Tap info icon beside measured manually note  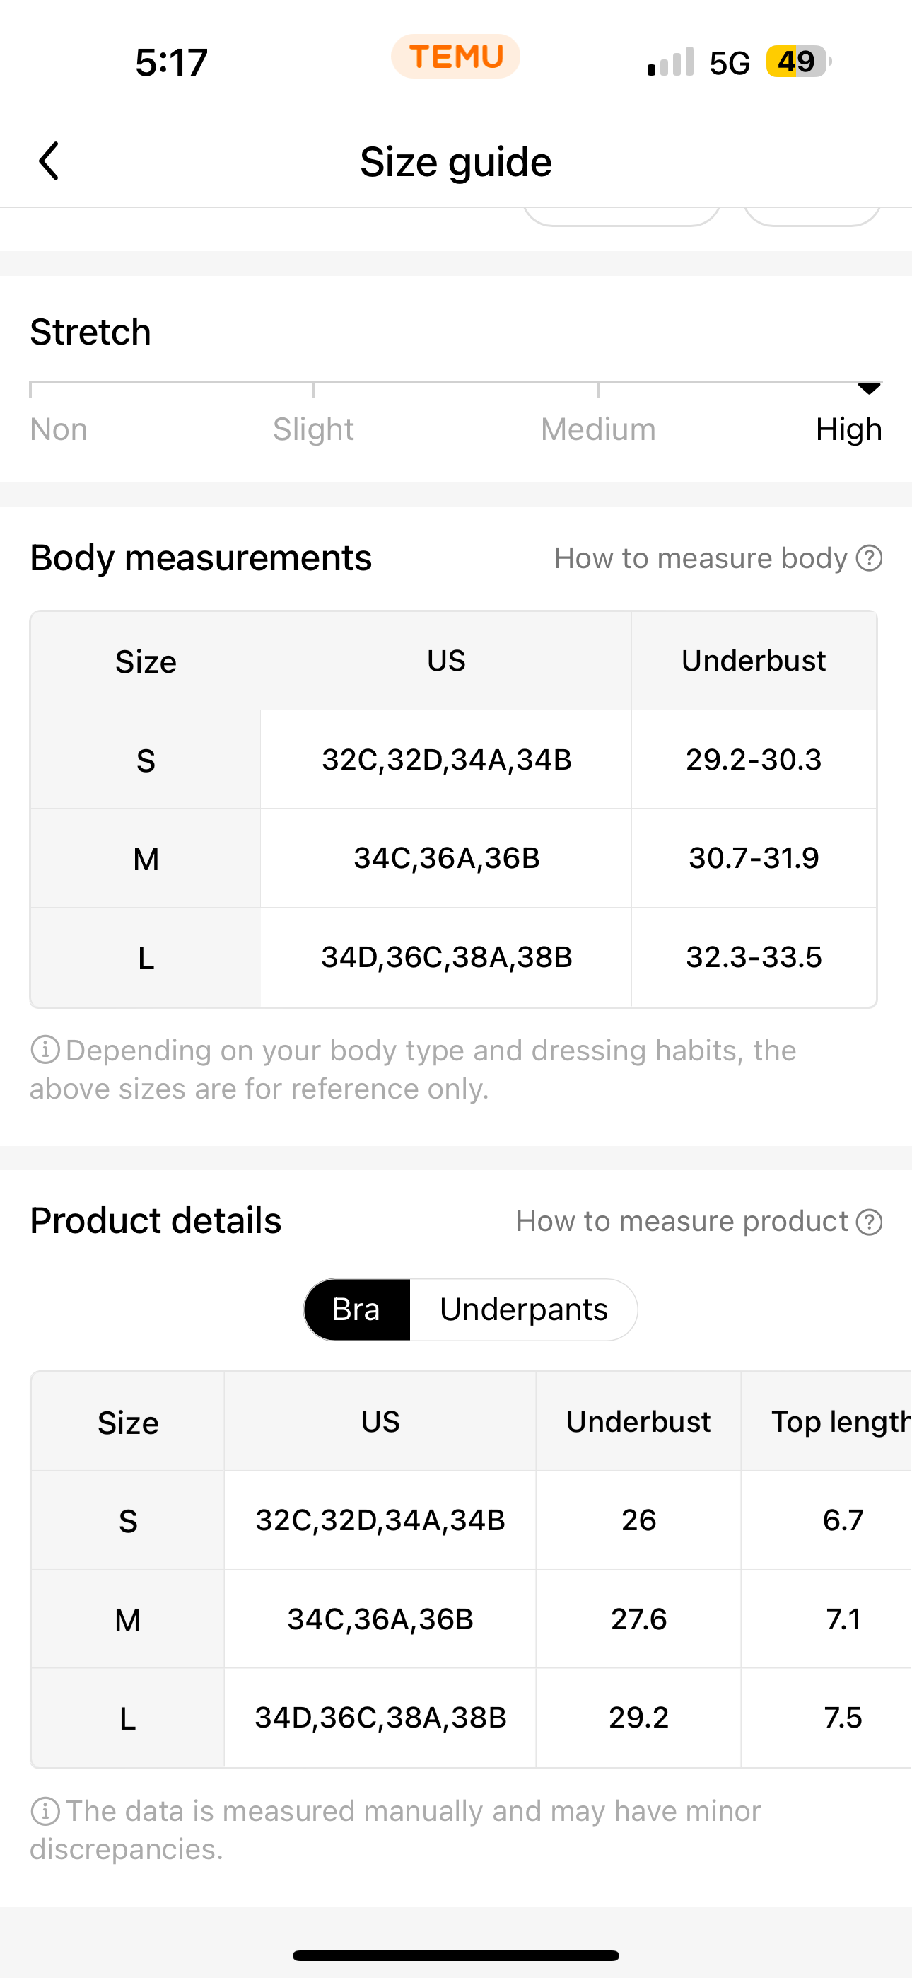45,1810
